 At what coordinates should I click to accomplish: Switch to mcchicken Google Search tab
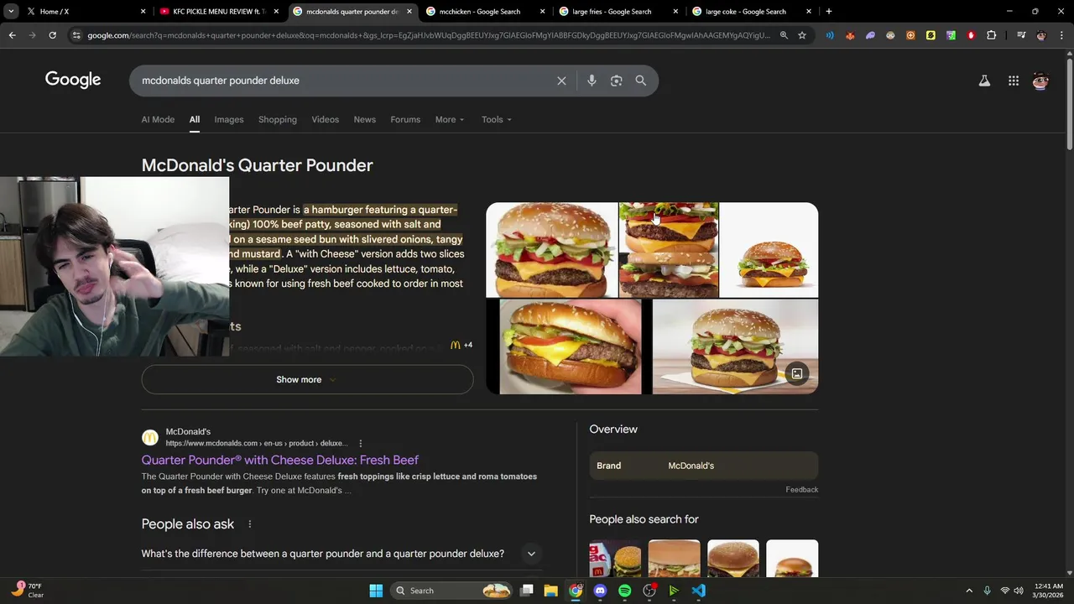pyautogui.click(x=484, y=12)
